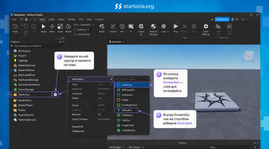Launch Import 3D

pos(141,29)
